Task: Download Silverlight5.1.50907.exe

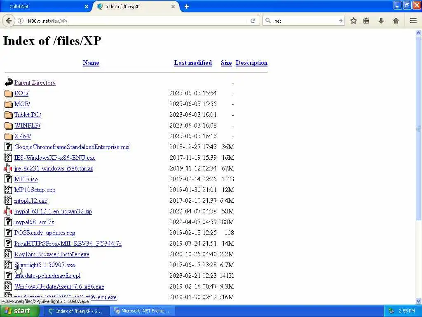Action: (45, 265)
